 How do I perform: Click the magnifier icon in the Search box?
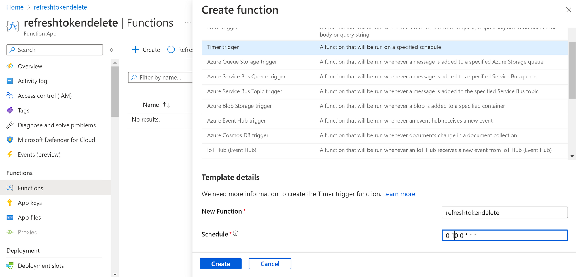pos(12,50)
